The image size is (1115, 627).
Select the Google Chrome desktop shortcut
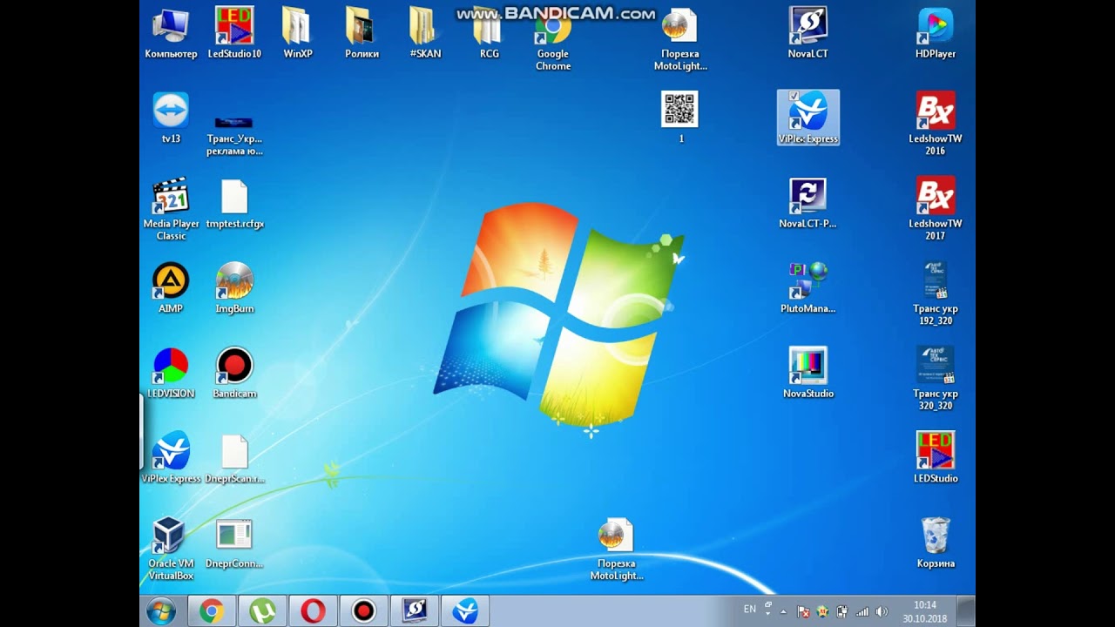click(553, 39)
